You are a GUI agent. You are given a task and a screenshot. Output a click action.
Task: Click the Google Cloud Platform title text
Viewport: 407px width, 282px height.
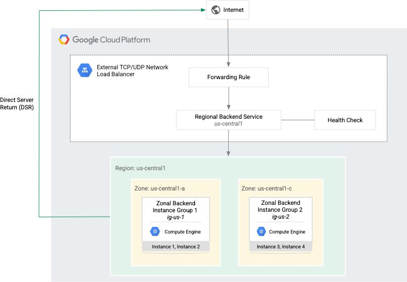[x=111, y=40]
